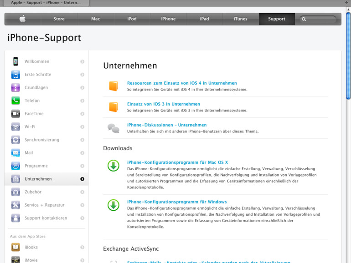
Task: Open the iPod navigation tab
Action: click(132, 19)
